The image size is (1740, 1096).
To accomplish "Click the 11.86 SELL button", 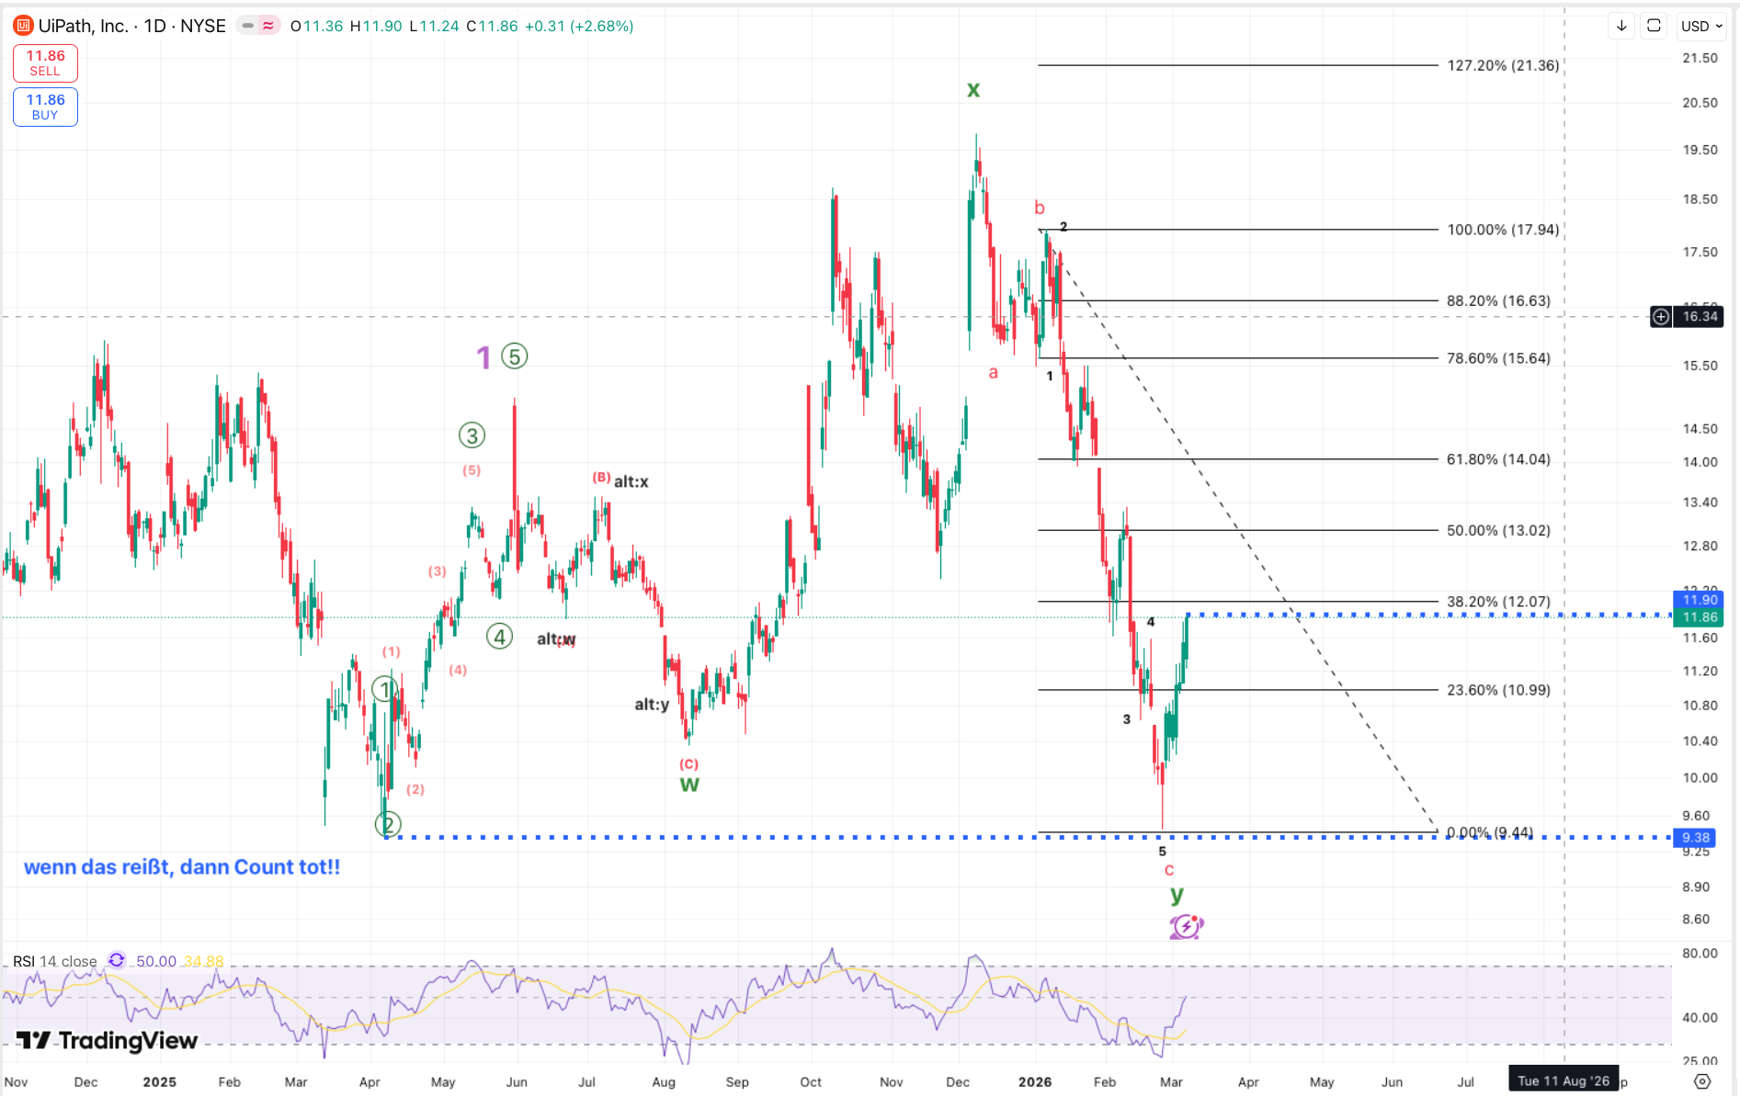I will [45, 63].
